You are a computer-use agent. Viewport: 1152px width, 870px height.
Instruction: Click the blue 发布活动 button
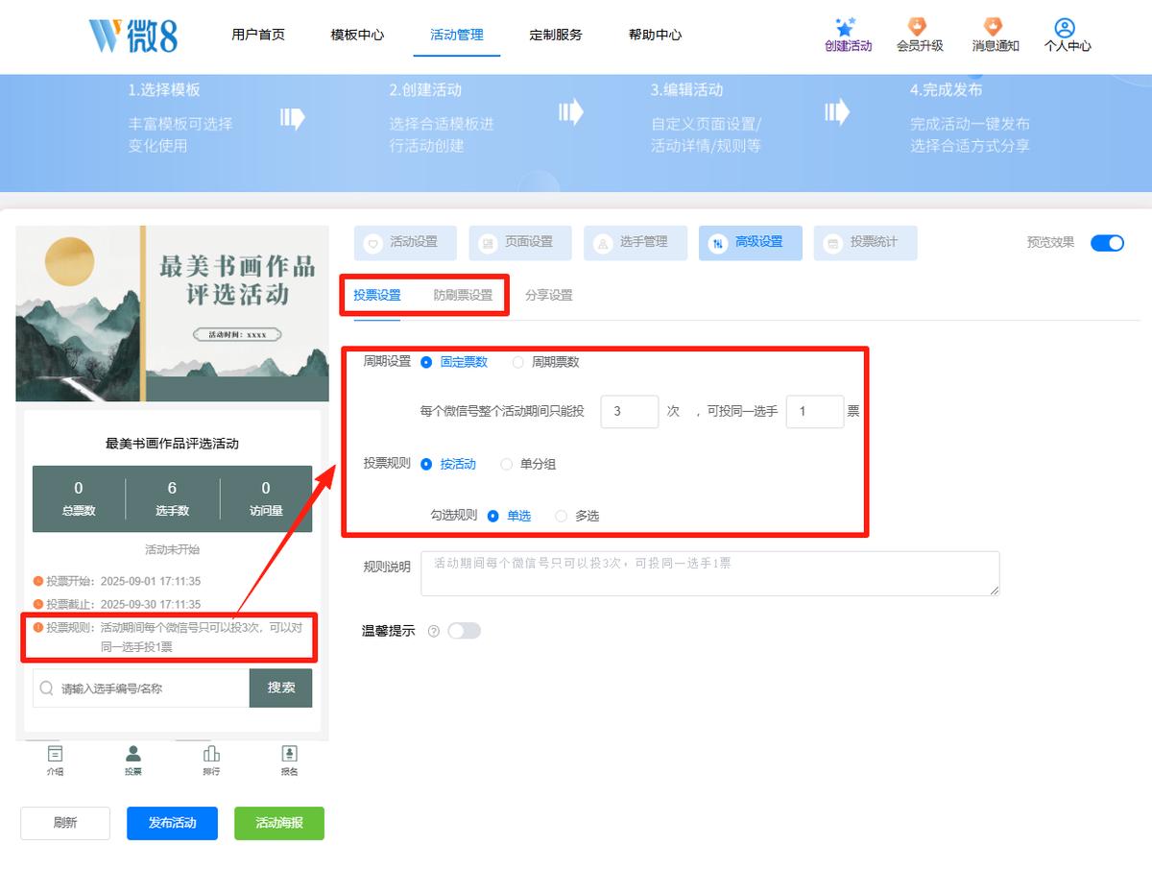pos(172,823)
